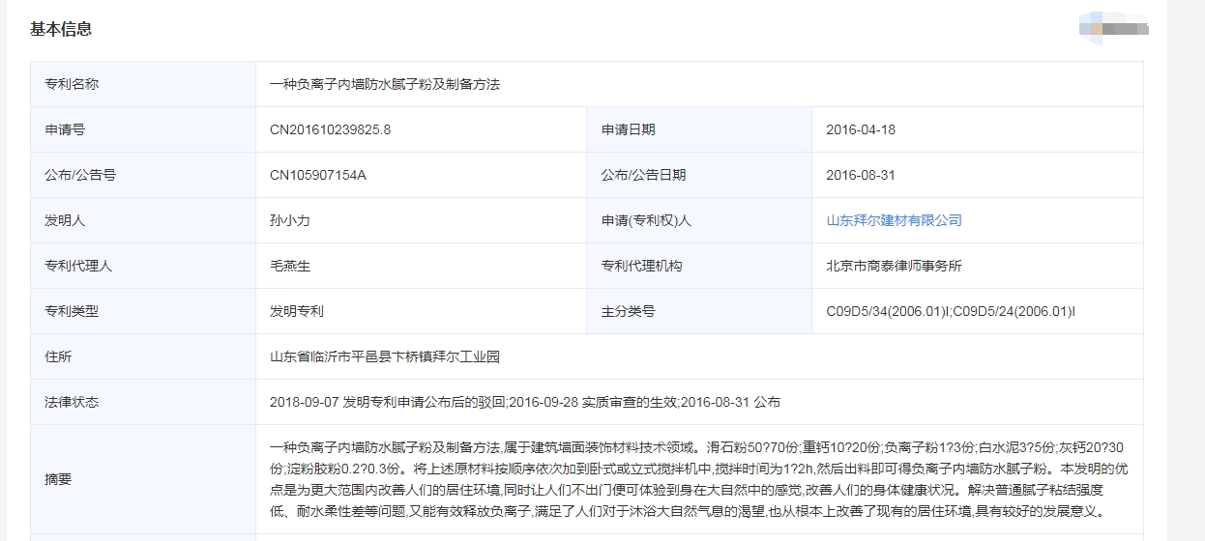Click the address 山东省临沂市平邑县卞桥镇拜尔工业园
The width and height of the screenshot is (1205, 541).
384,356
